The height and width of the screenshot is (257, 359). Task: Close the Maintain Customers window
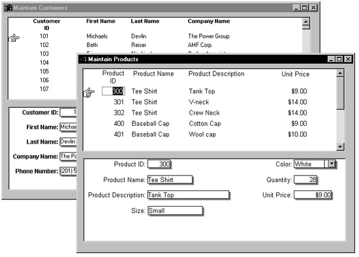coord(313,8)
